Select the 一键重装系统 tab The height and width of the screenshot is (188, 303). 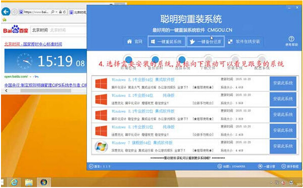tap(166, 41)
